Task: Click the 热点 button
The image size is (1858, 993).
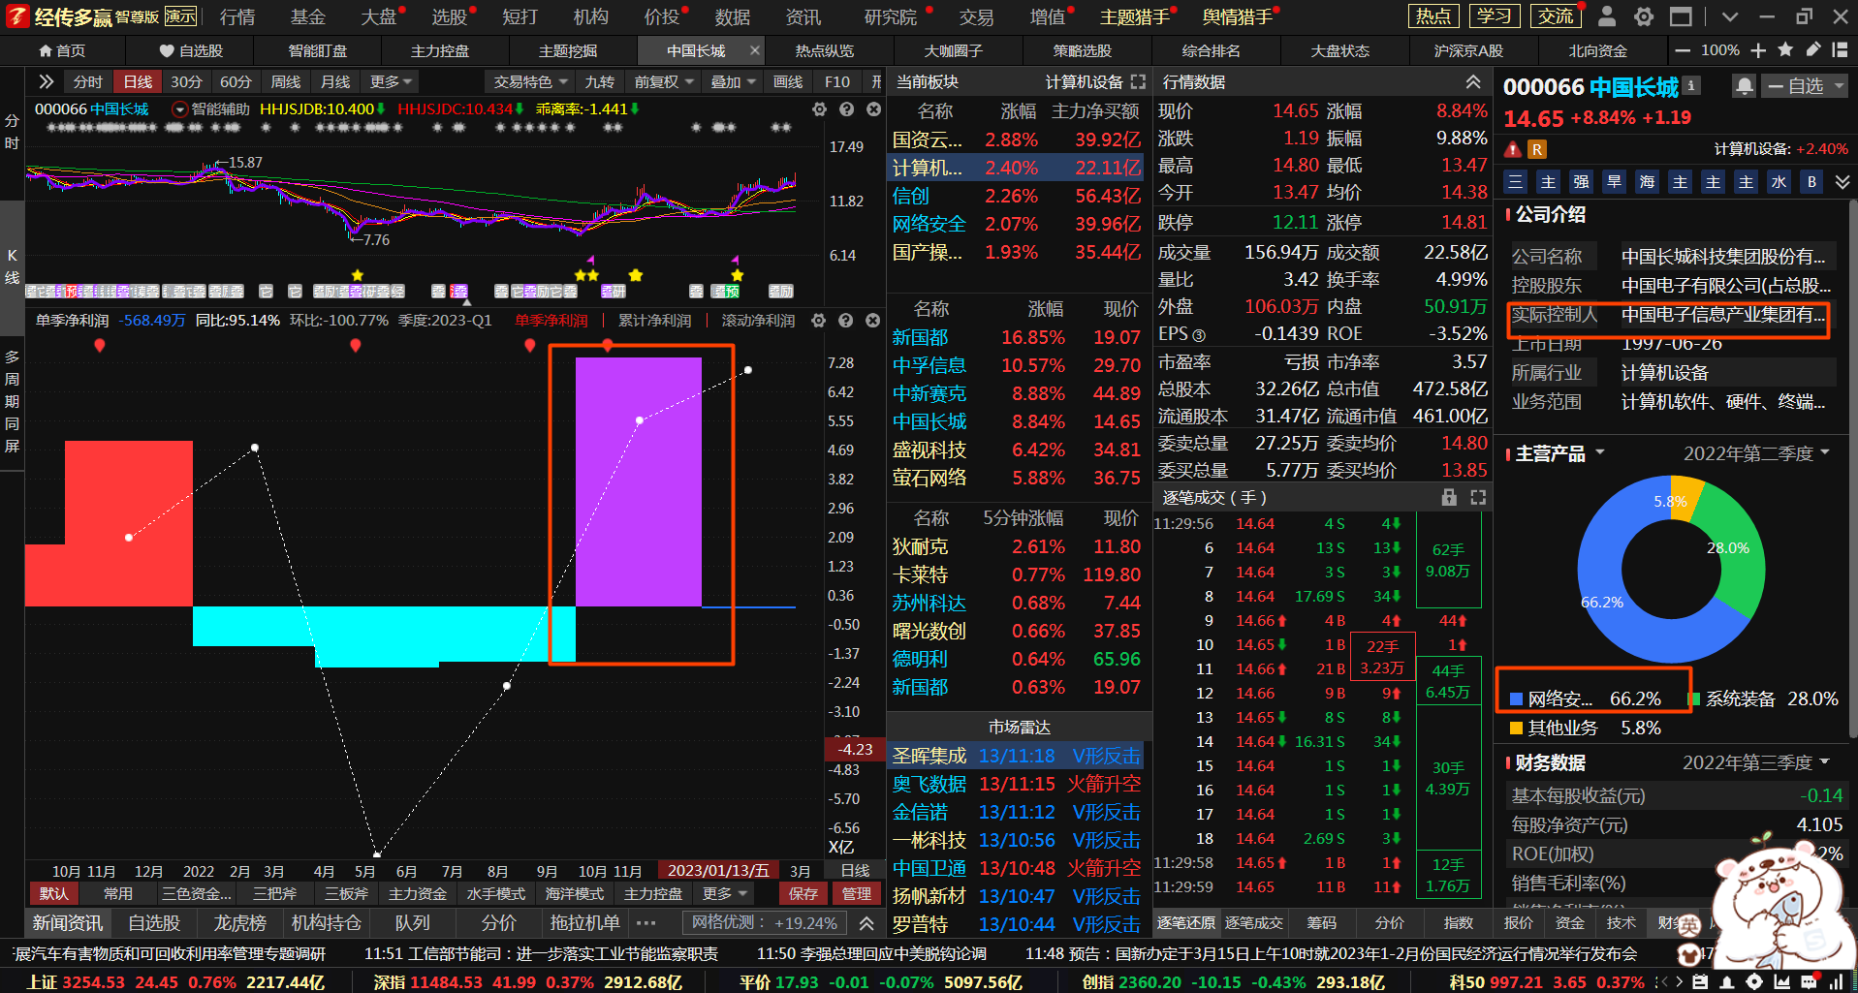Action: point(1433,16)
